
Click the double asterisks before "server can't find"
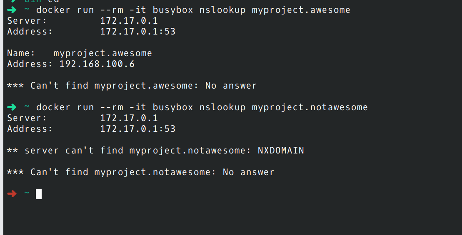click(x=12, y=150)
